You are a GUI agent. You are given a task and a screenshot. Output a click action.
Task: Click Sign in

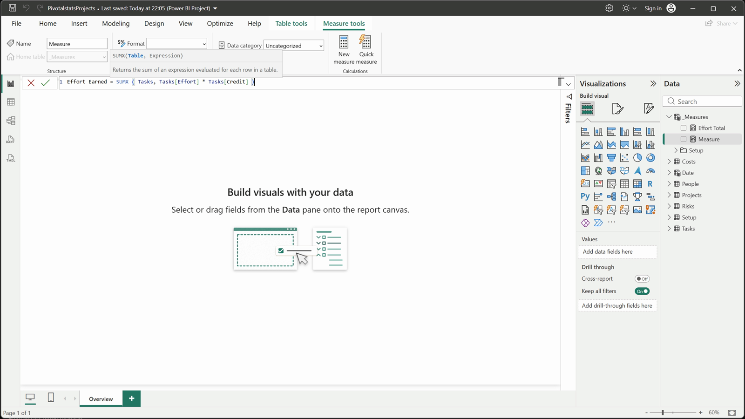tap(653, 8)
